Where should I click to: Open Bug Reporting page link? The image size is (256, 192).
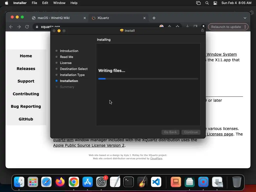click(26, 106)
